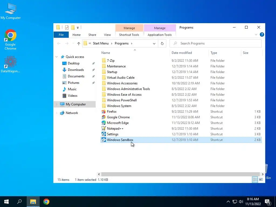276x207 pixels.
Task: Select Documents in Quick access
Action: (x=76, y=76)
